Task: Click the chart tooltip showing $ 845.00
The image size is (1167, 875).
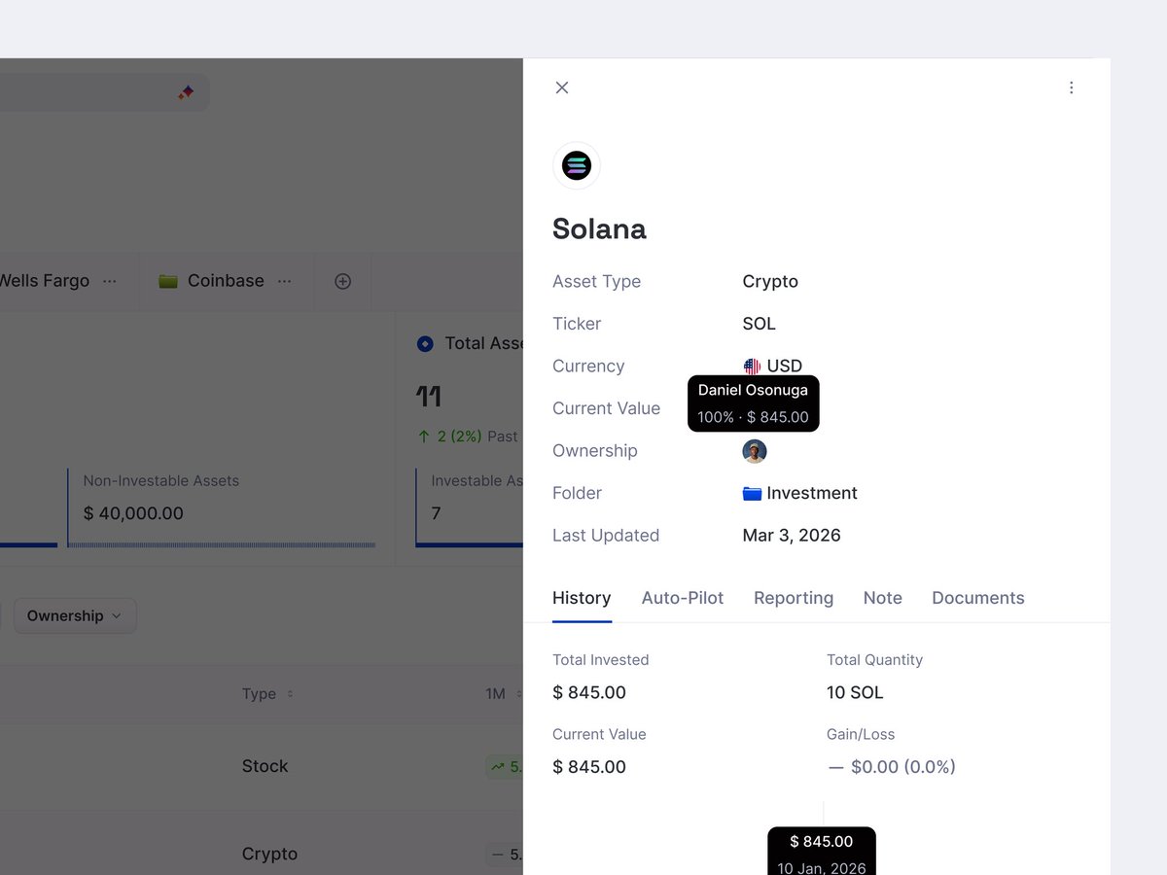Action: coord(822,852)
